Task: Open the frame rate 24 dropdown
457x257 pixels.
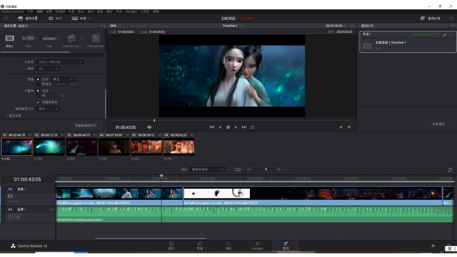Action: click(x=48, y=69)
